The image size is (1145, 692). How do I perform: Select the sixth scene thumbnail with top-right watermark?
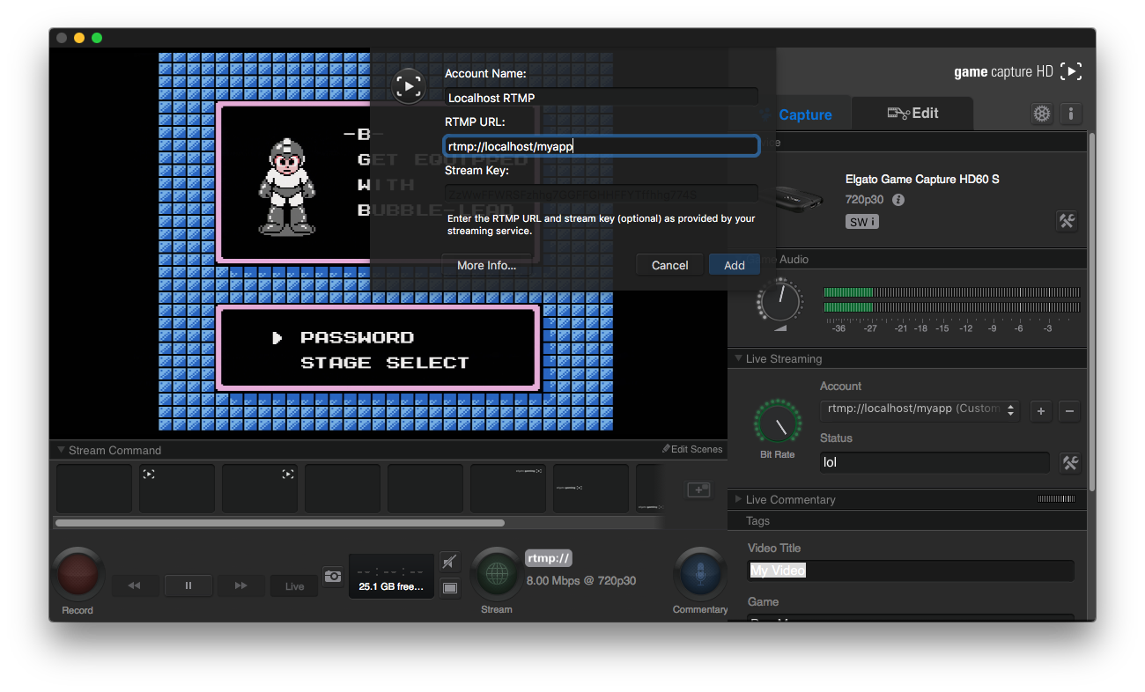point(508,489)
